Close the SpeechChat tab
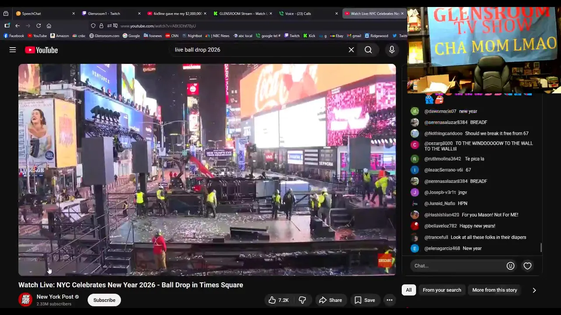 coord(73,14)
